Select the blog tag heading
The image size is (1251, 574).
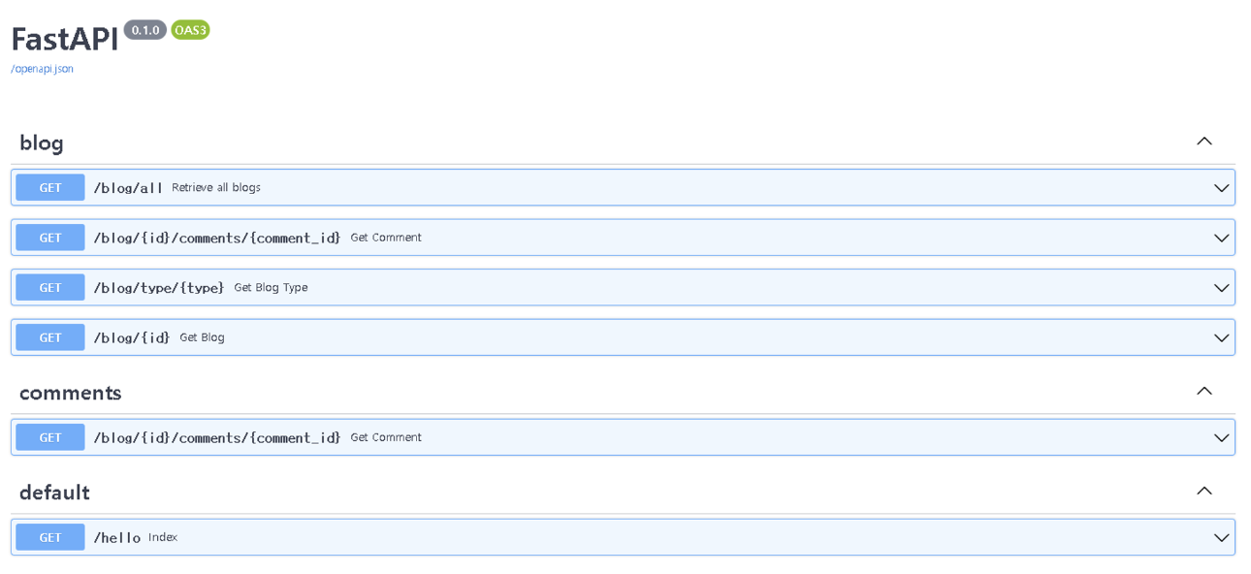(x=42, y=143)
